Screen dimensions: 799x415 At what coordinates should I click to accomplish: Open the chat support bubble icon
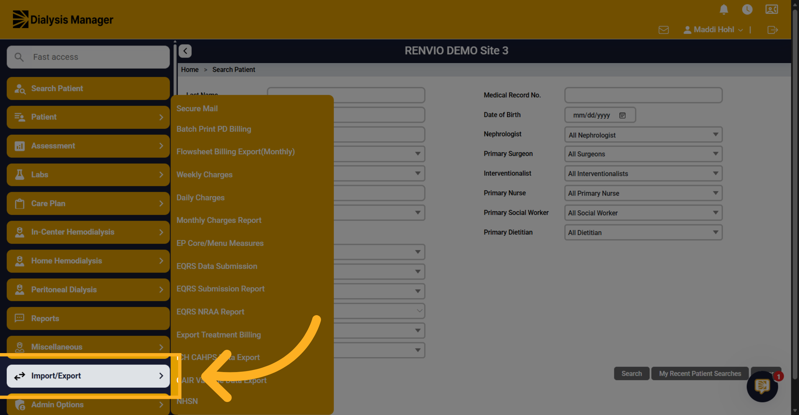pyautogui.click(x=762, y=386)
